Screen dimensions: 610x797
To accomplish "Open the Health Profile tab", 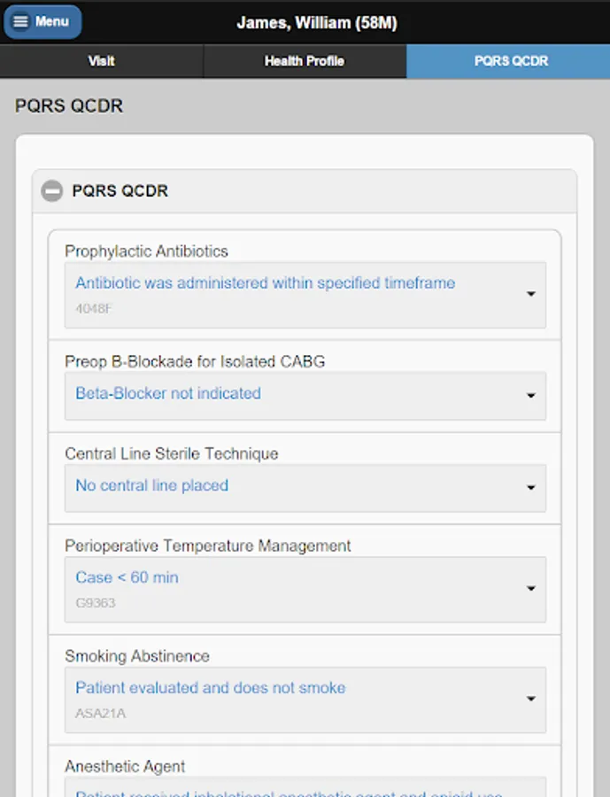I will pos(304,61).
